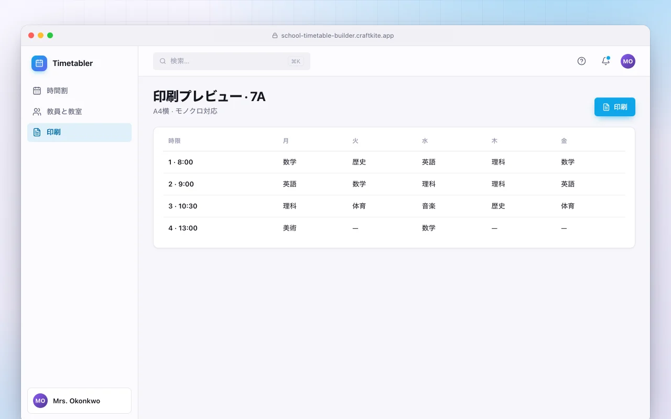Click 理科 in the 1 · 8:00 row

tap(499, 162)
